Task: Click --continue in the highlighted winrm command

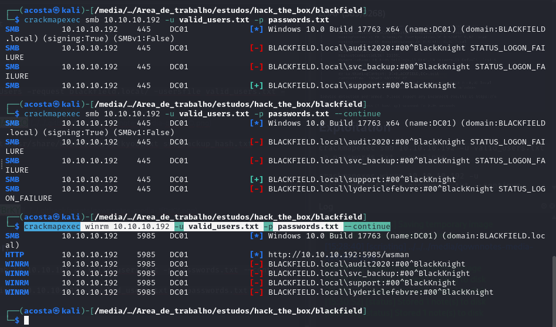Action: click(x=367, y=226)
